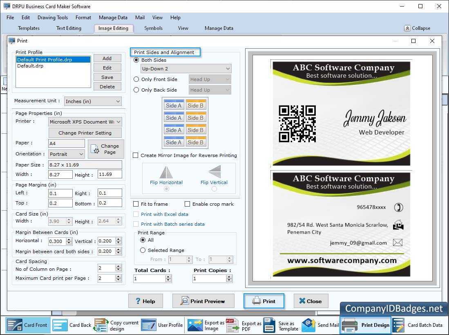Switch to Templates tab

tap(29, 28)
